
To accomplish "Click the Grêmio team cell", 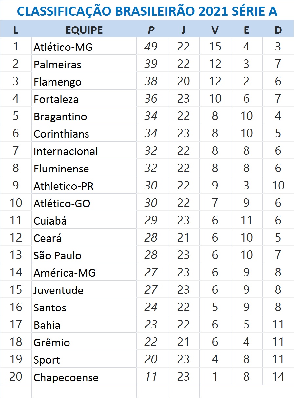I will 52,343.
